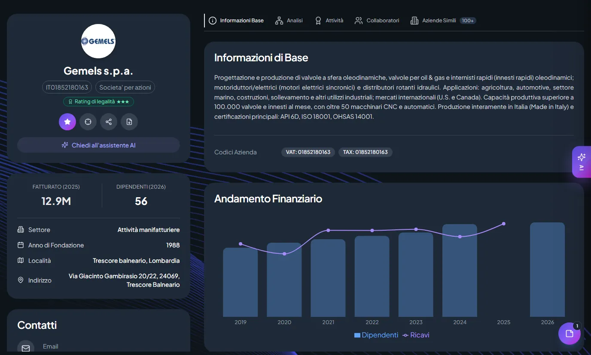Screen dimensions: 591x355
Task: Click the pin icon beside Indirizzo
Action: click(x=21, y=280)
